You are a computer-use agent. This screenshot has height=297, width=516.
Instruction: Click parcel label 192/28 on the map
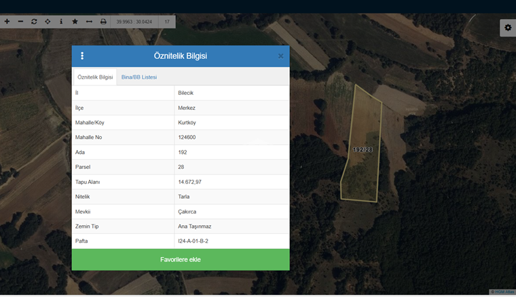pos(363,149)
